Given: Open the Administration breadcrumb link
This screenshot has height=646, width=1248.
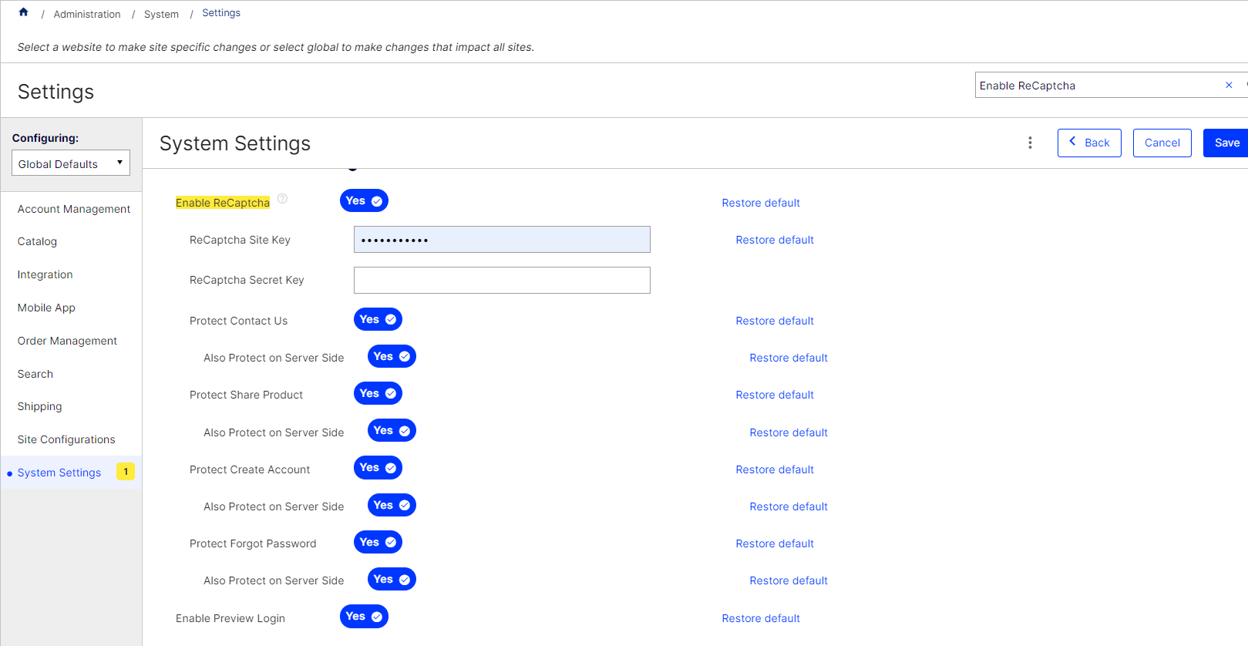Looking at the screenshot, I should point(87,14).
